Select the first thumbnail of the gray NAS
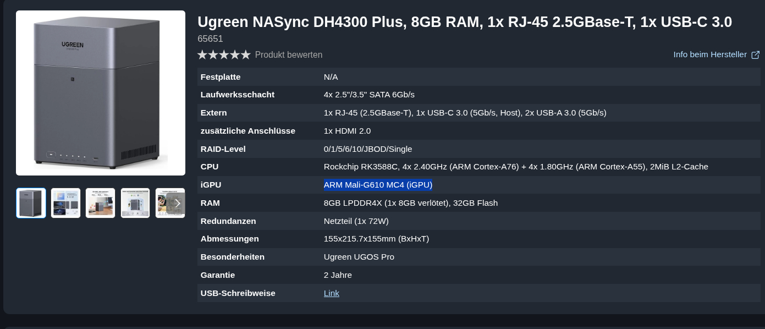The image size is (765, 329). coord(31,203)
